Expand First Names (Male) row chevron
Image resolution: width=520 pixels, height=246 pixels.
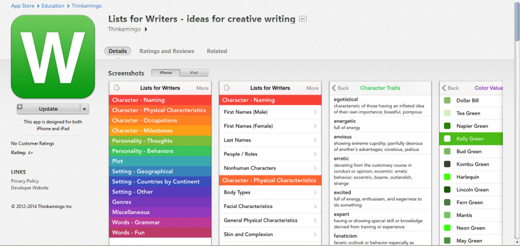[x=315, y=112]
